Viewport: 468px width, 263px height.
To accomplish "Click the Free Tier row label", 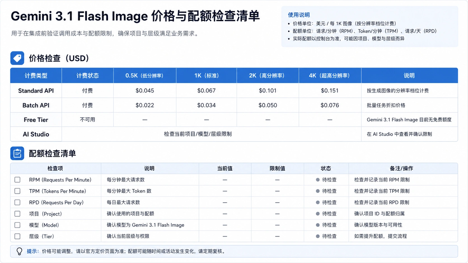I will click(36, 120).
